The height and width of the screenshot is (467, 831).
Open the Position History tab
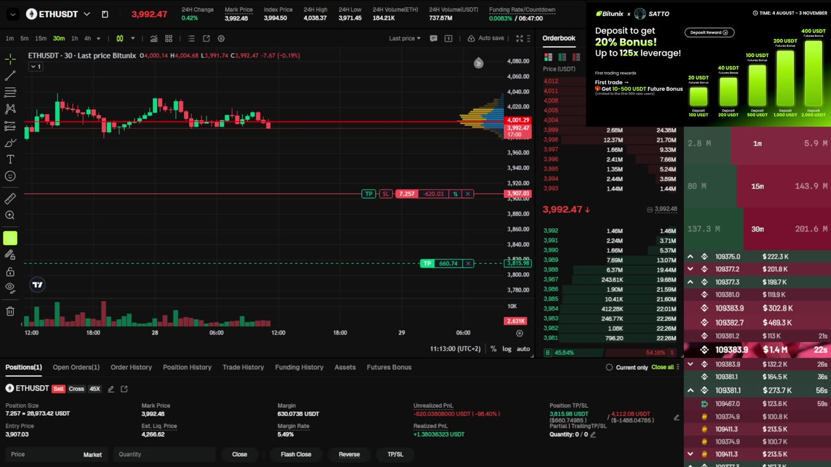(x=187, y=367)
